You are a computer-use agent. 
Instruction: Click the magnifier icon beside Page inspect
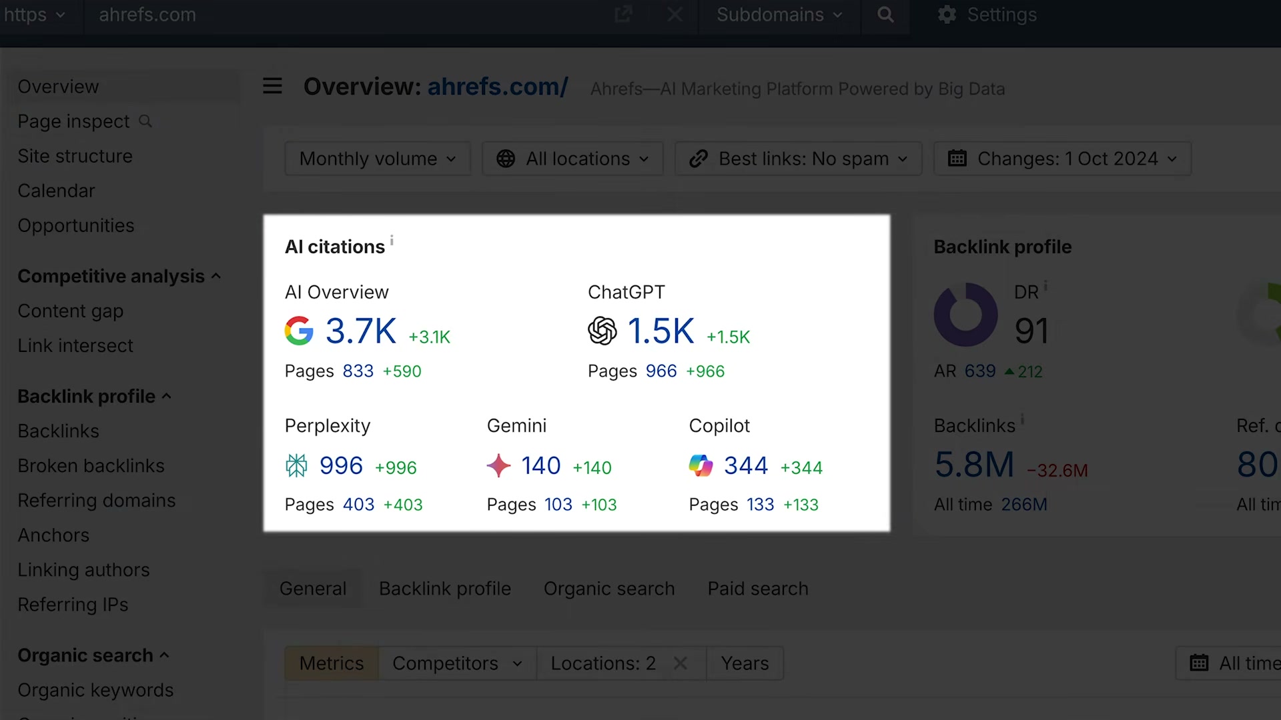point(145,121)
